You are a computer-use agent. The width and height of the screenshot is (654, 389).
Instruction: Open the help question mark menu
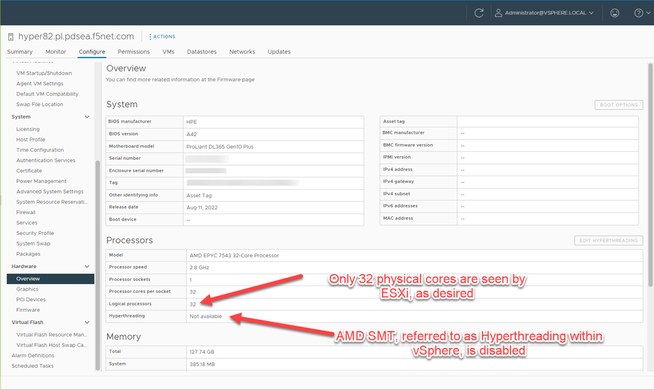pyautogui.click(x=640, y=12)
